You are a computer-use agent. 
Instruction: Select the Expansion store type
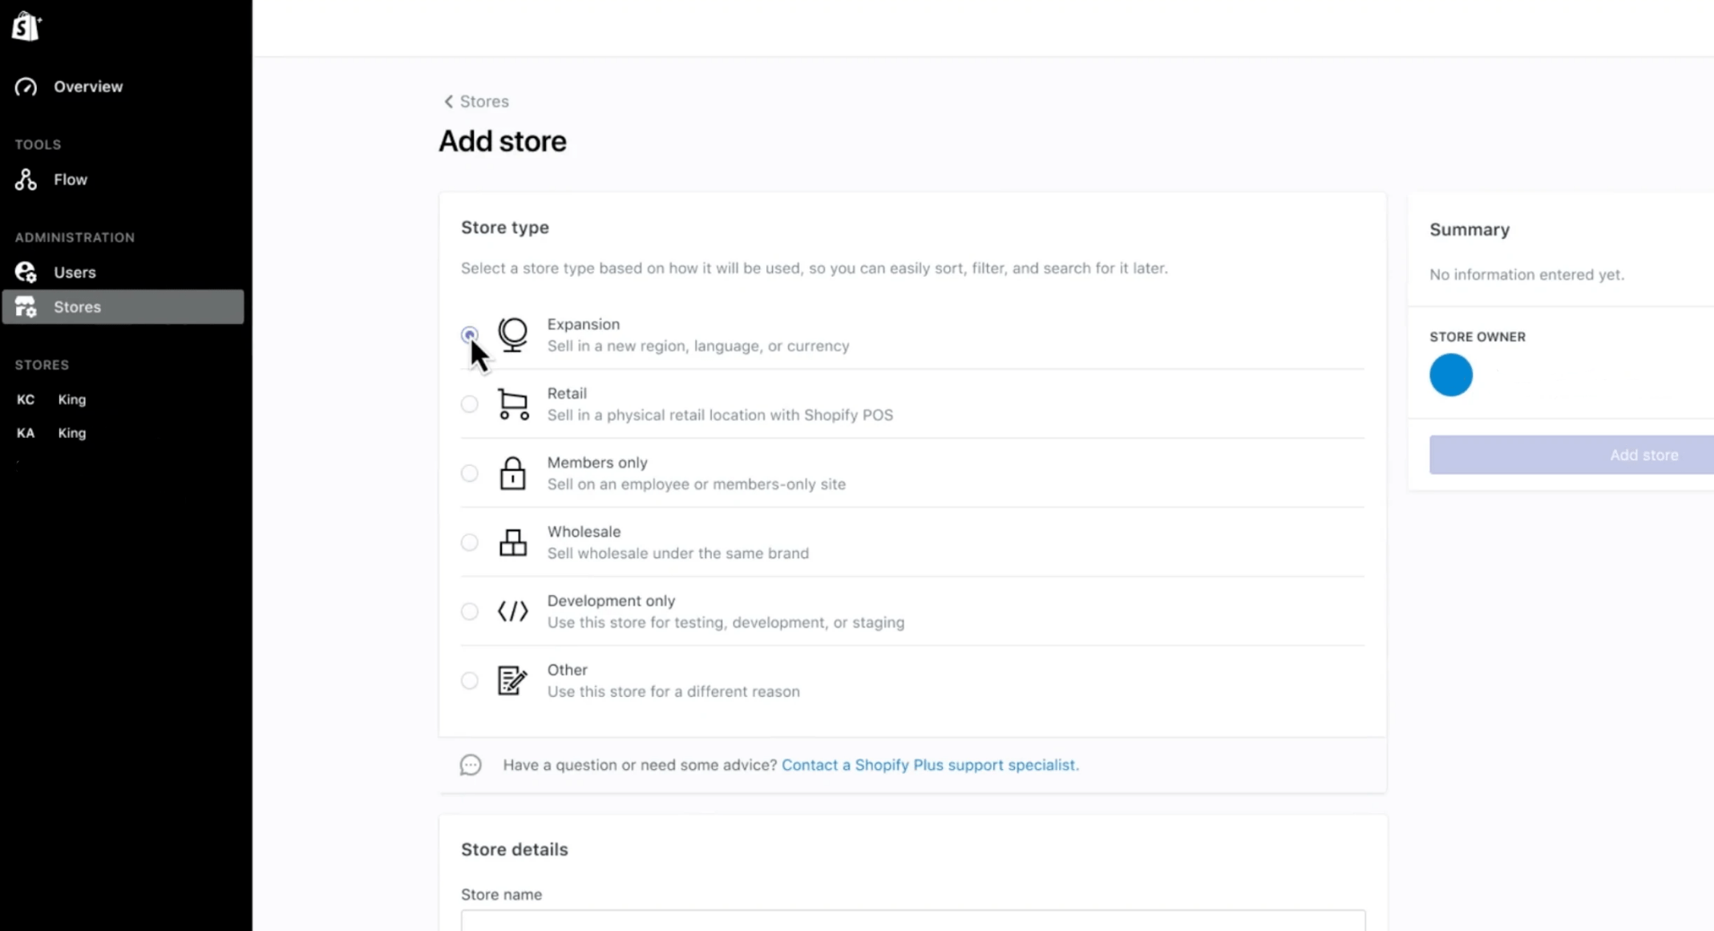(x=470, y=334)
